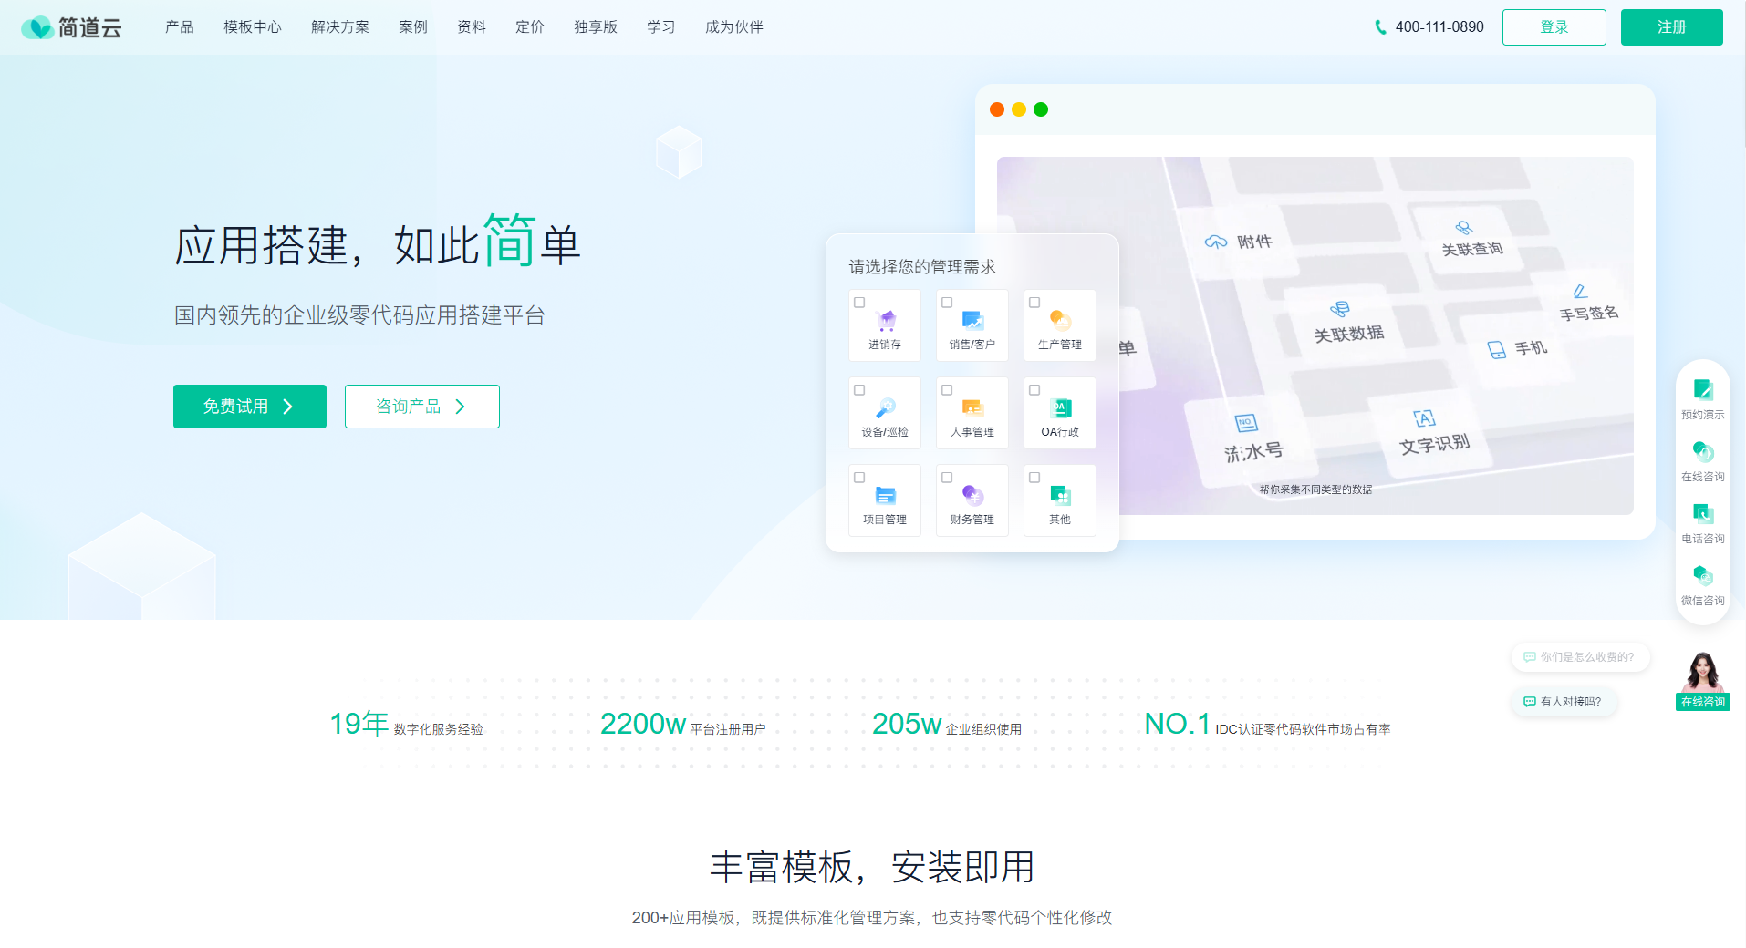Click the 流水号 icon in preview
Viewport: 1746px width, 948px height.
(x=1246, y=422)
